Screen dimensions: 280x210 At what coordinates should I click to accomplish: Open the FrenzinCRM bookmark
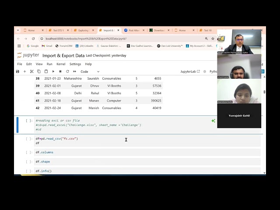pos(64,46)
